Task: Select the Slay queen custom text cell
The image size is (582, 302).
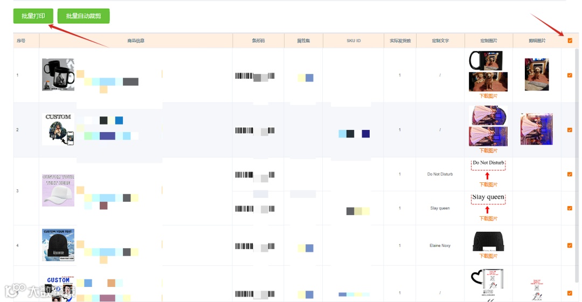Action: (x=440, y=208)
